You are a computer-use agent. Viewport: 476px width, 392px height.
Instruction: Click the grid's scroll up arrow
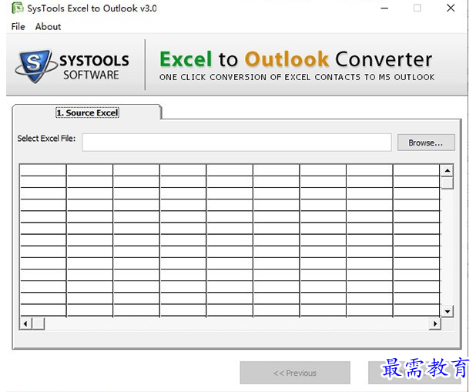[448, 171]
